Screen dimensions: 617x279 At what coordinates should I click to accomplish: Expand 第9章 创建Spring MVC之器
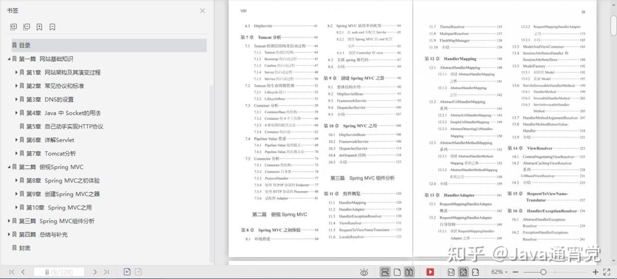click(x=16, y=194)
